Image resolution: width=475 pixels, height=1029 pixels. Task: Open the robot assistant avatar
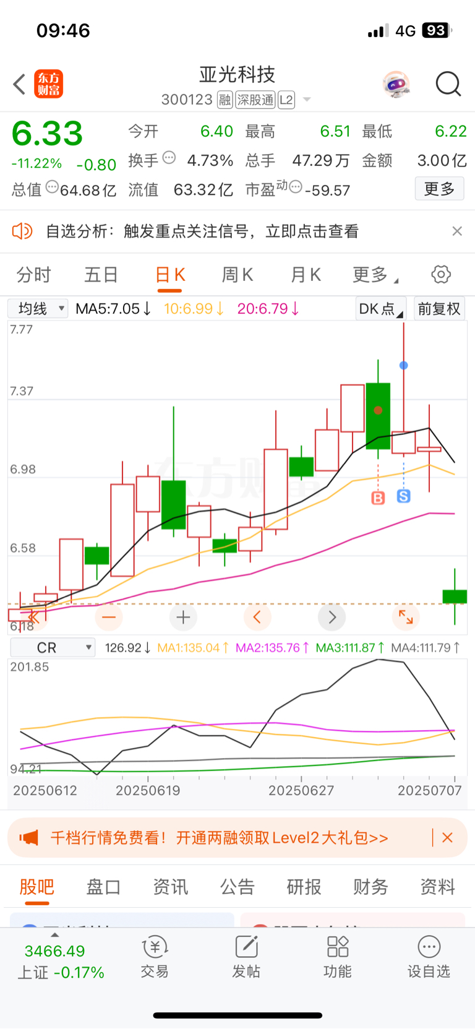pos(396,84)
